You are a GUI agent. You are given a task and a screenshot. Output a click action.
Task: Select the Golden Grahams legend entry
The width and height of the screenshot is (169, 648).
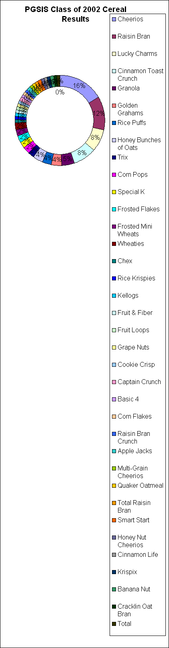(125, 109)
